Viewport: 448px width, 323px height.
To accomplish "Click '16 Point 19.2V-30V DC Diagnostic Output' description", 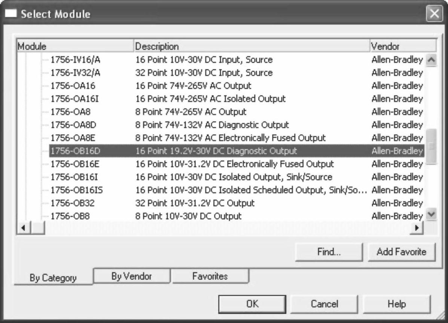I will click(216, 151).
